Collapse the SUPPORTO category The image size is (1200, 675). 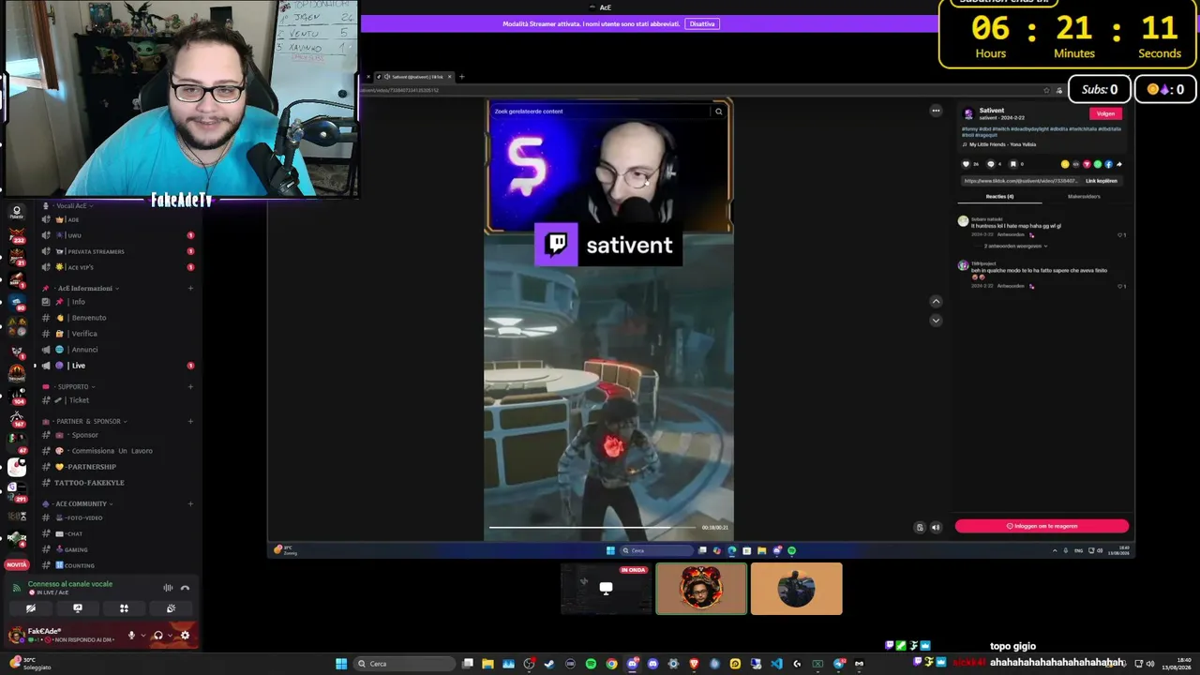pos(70,386)
